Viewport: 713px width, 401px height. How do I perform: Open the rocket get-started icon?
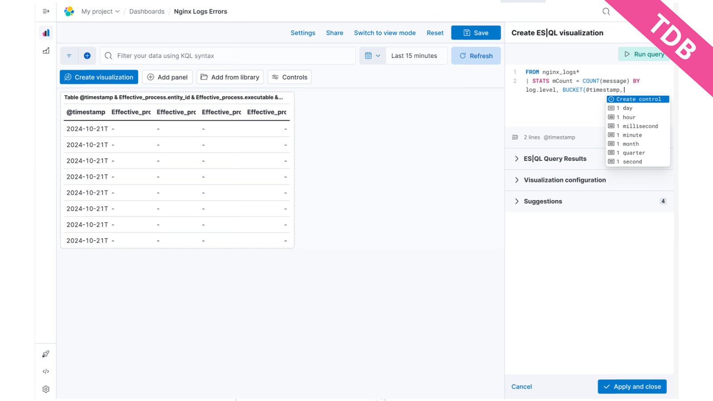point(46,354)
